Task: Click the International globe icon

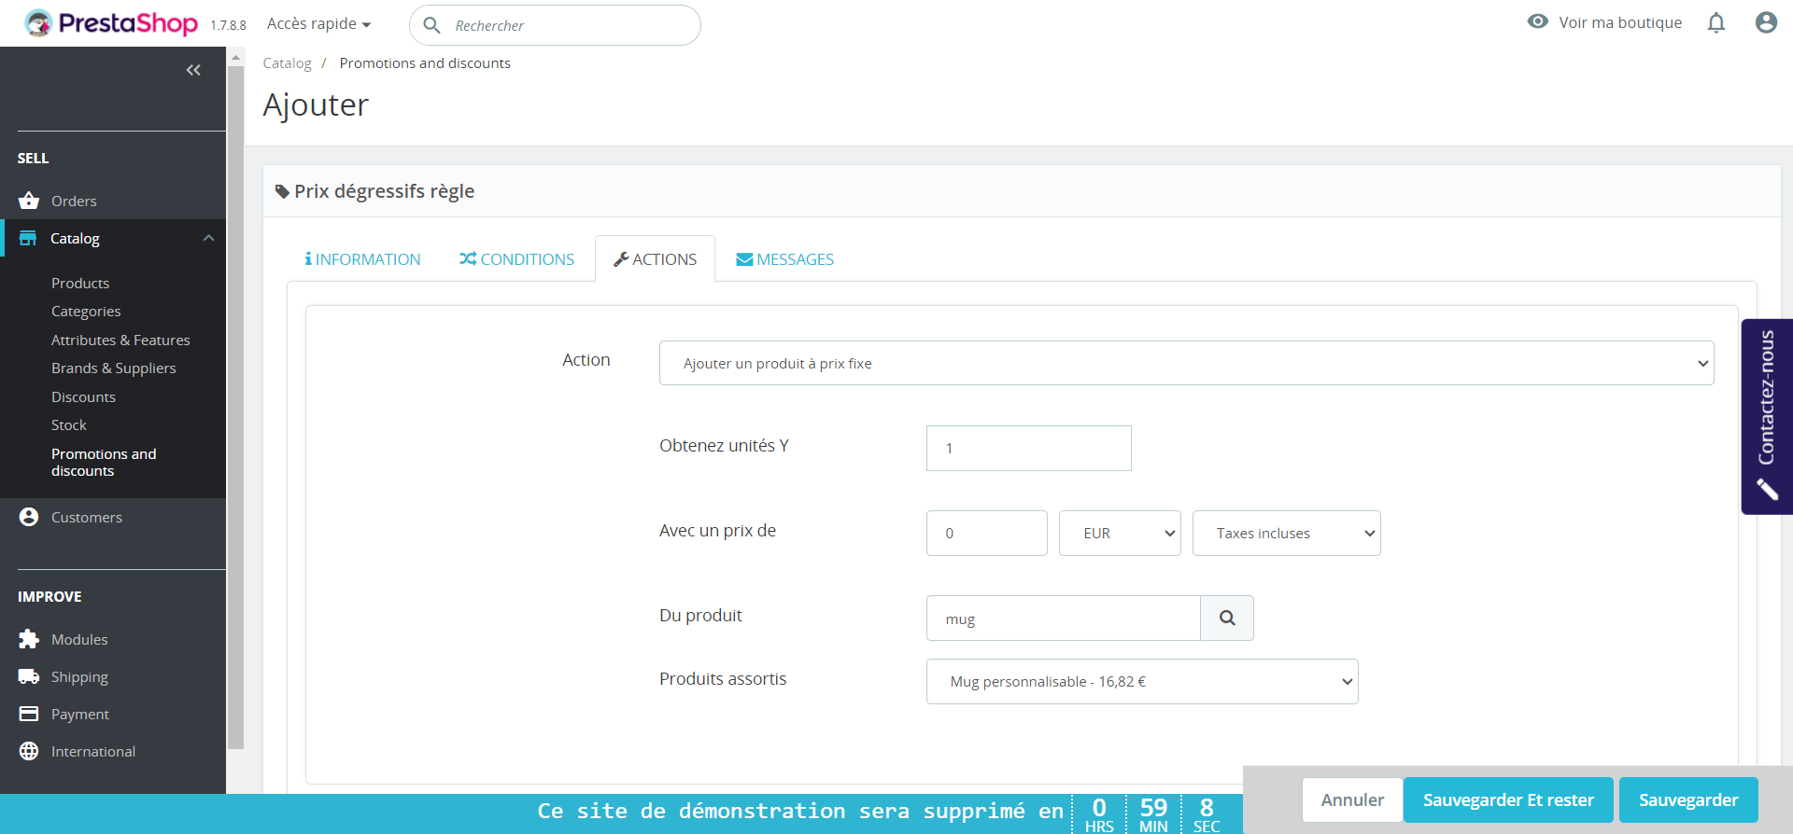Action: click(29, 751)
